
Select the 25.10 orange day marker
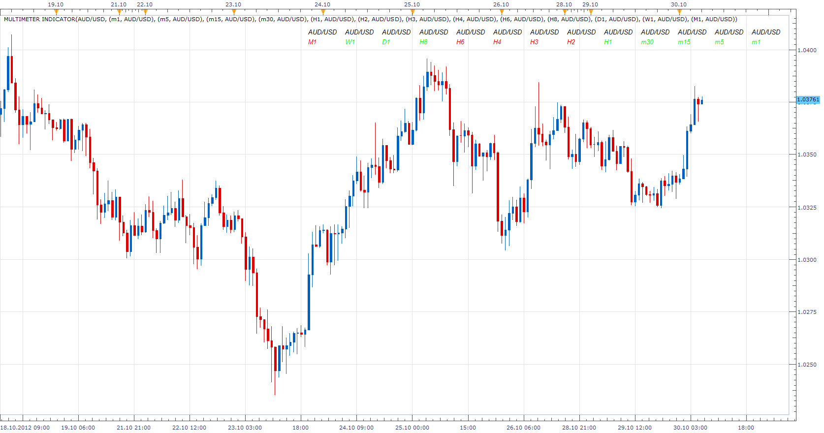click(x=412, y=11)
